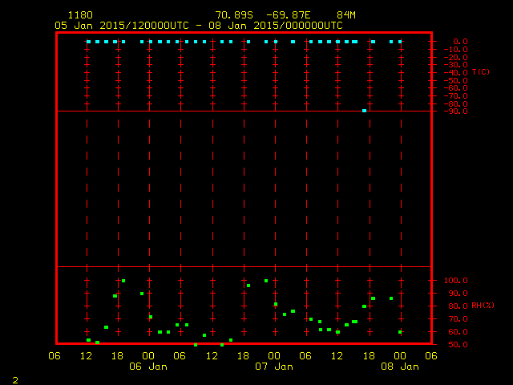Select the "08 Jan" date label
Image resolution: width=513 pixels, height=385 pixels.
point(399,367)
